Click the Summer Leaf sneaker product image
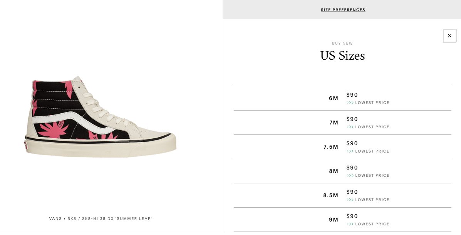The height and width of the screenshot is (235, 461). coord(100,117)
